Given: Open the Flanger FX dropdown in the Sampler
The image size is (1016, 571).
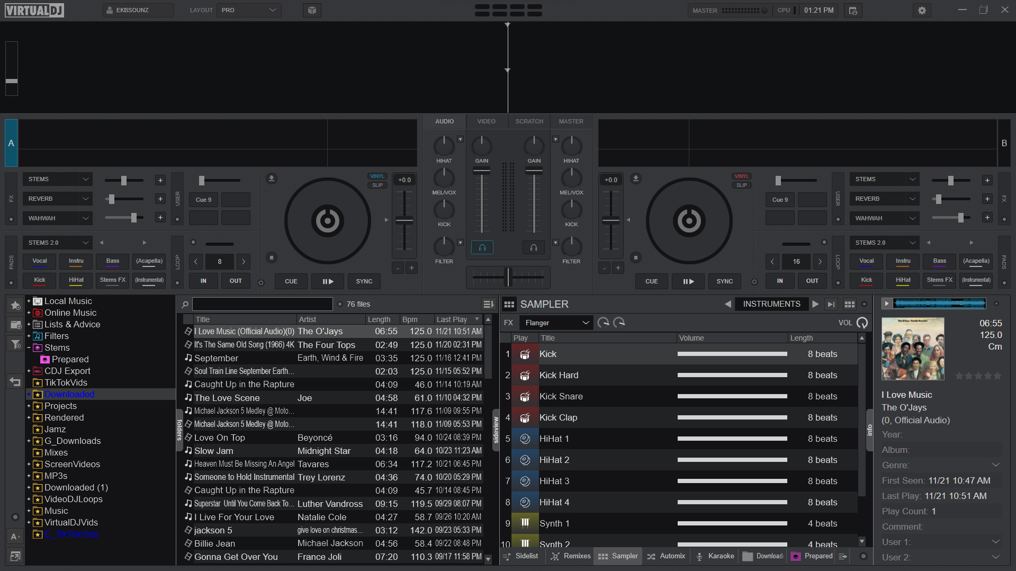Looking at the screenshot, I should click(x=555, y=322).
